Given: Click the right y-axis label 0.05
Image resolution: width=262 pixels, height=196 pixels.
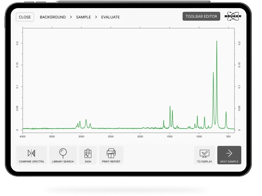Looking at the screenshot, I should click(239, 108).
